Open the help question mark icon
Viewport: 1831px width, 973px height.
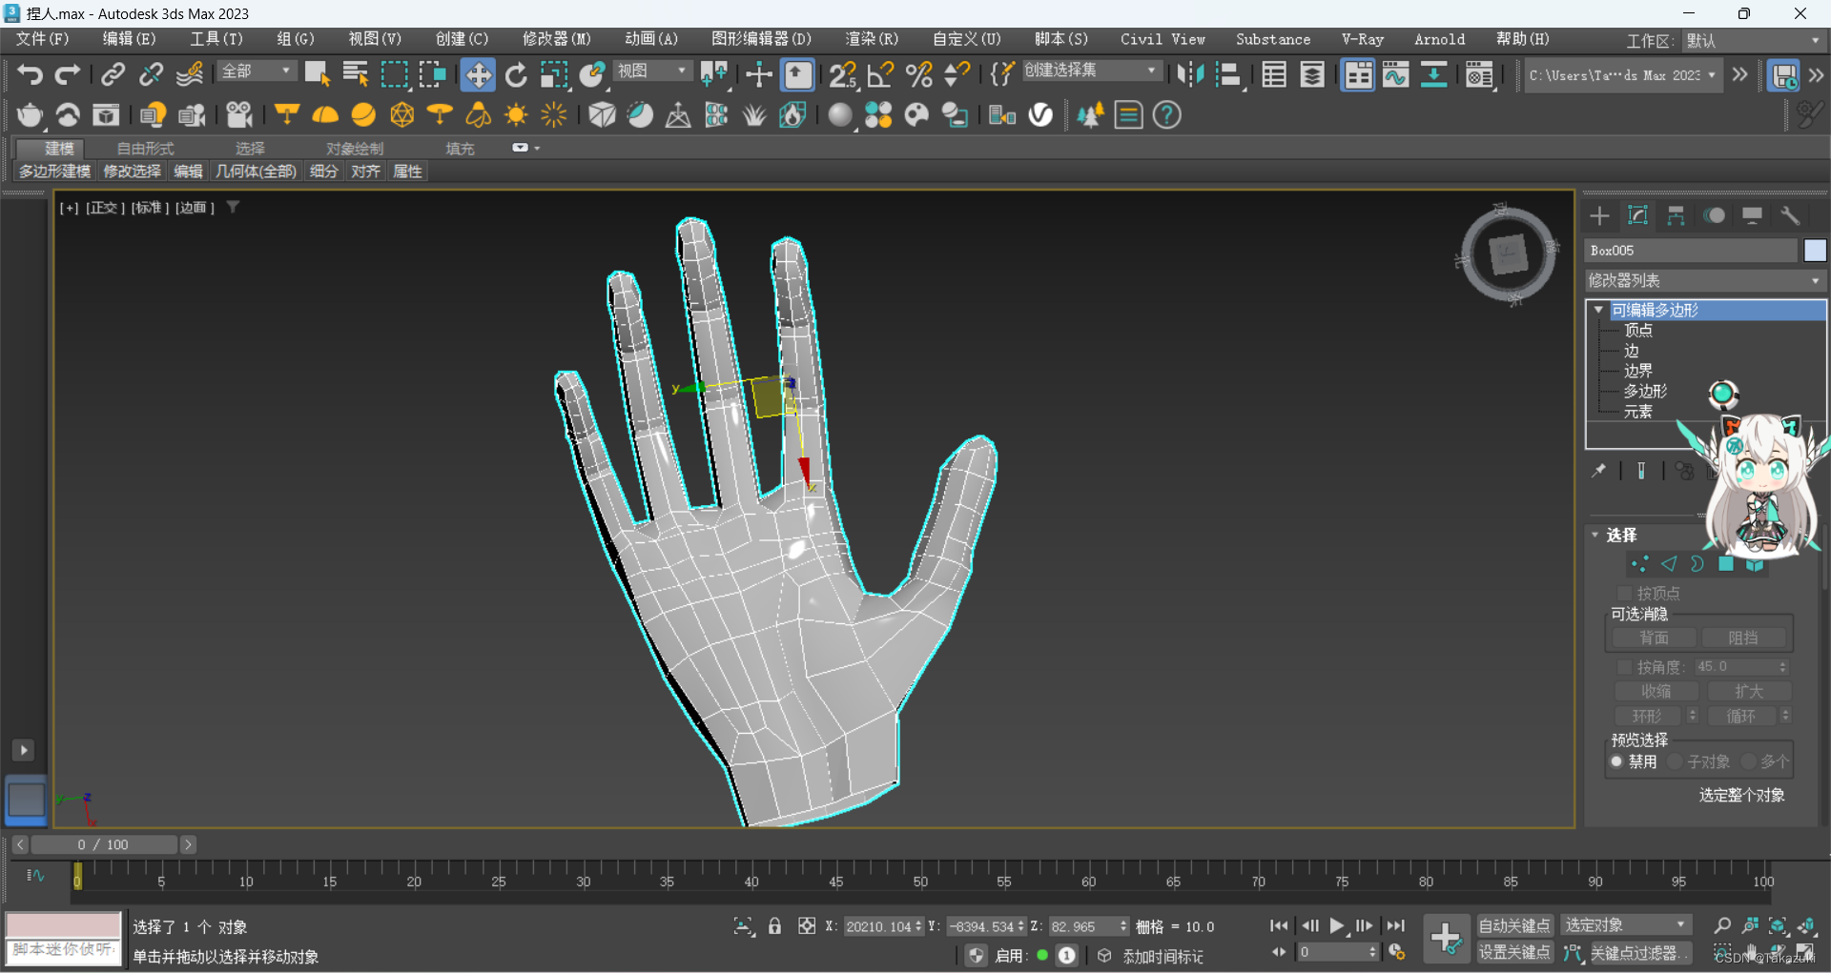pyautogui.click(x=1166, y=115)
